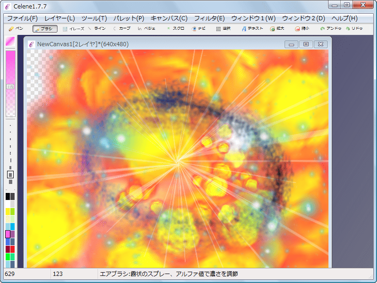Click the NewCanvas1 painting canvas
The image size is (377, 283).
pyautogui.click(x=178, y=158)
